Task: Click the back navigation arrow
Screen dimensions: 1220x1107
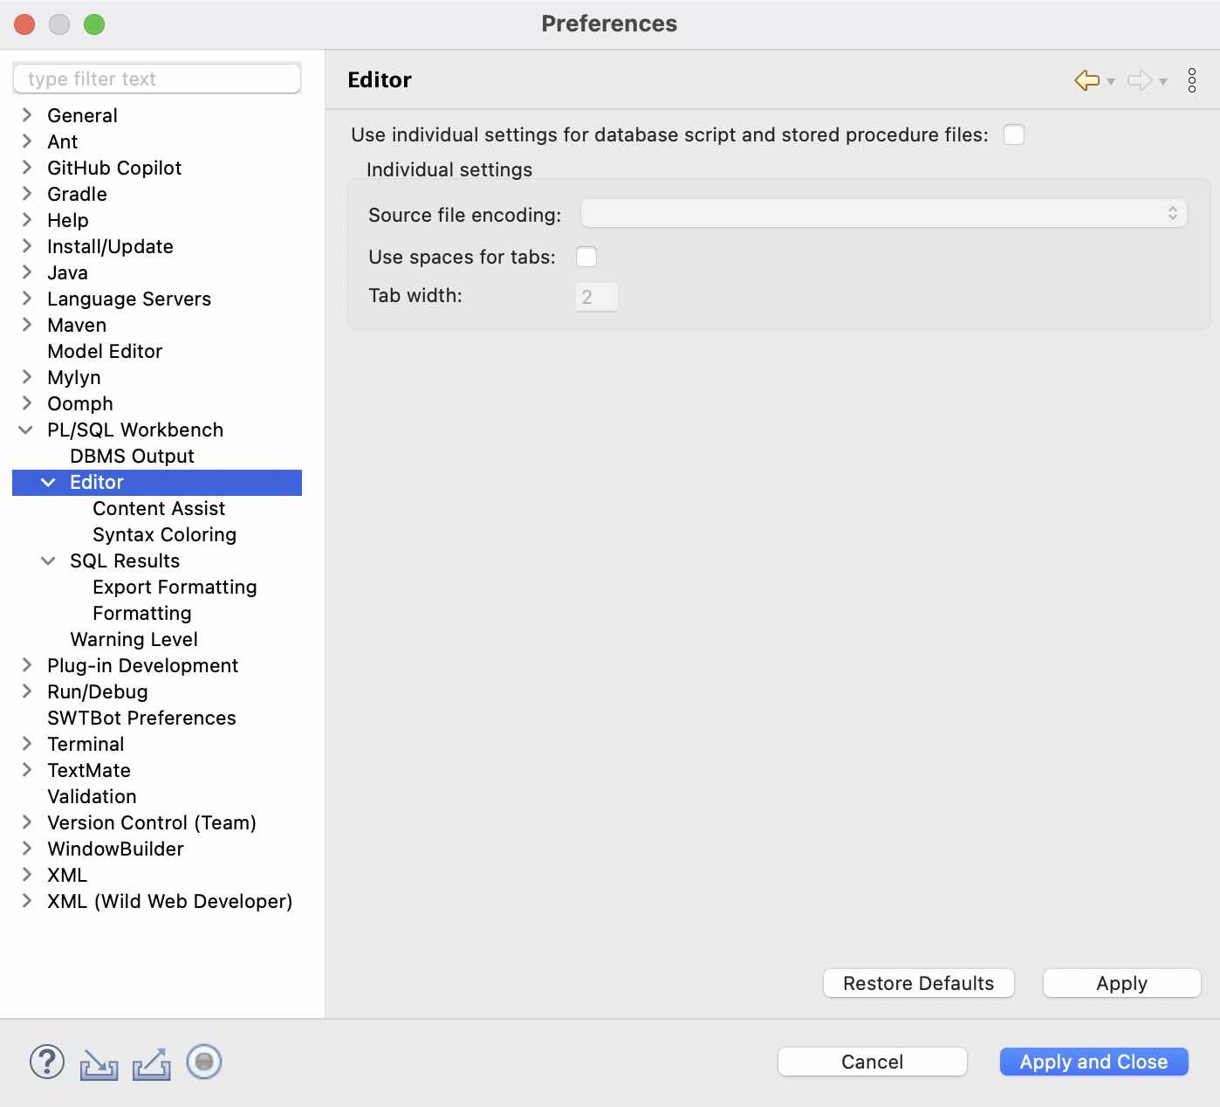Action: [1086, 80]
